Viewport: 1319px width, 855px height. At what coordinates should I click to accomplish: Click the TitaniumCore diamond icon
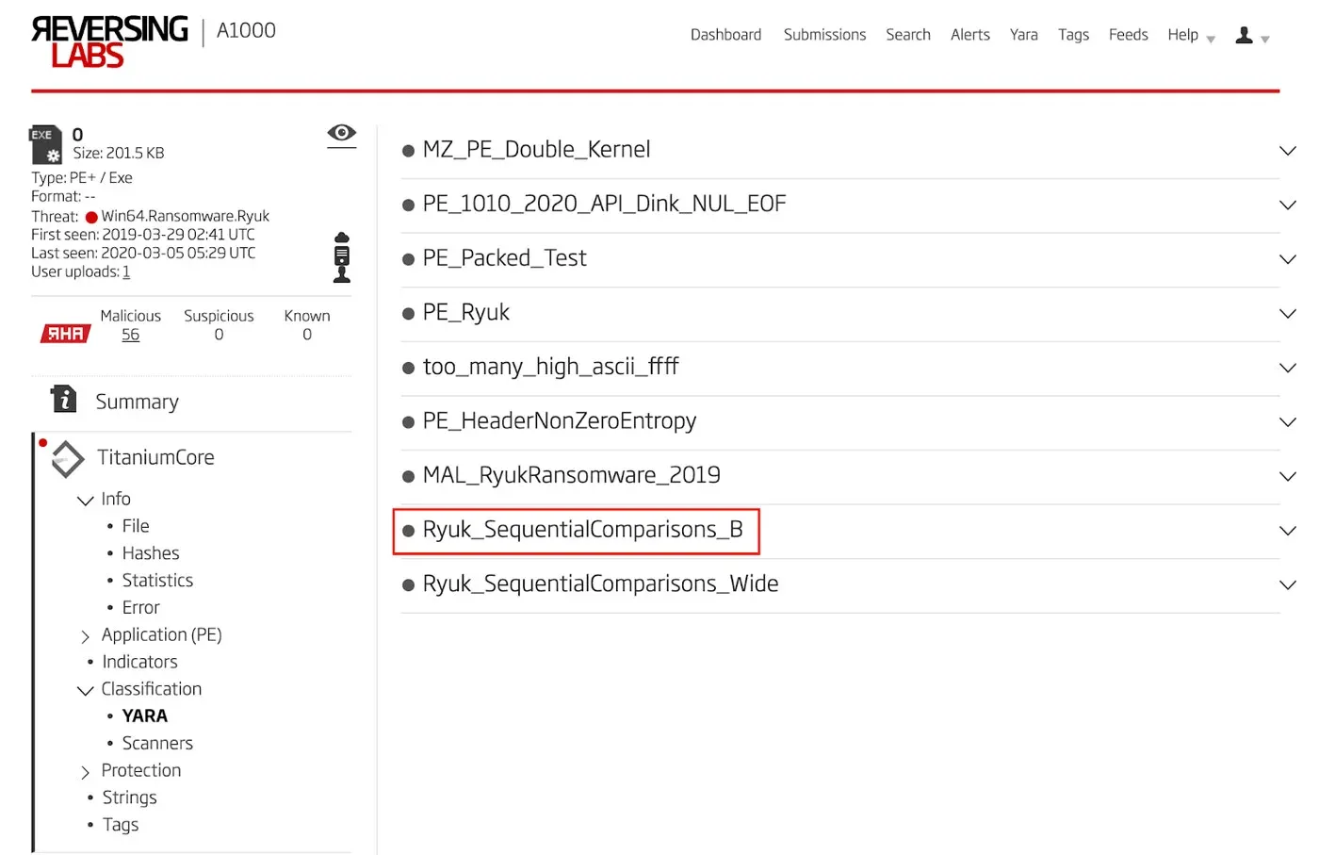click(x=68, y=458)
